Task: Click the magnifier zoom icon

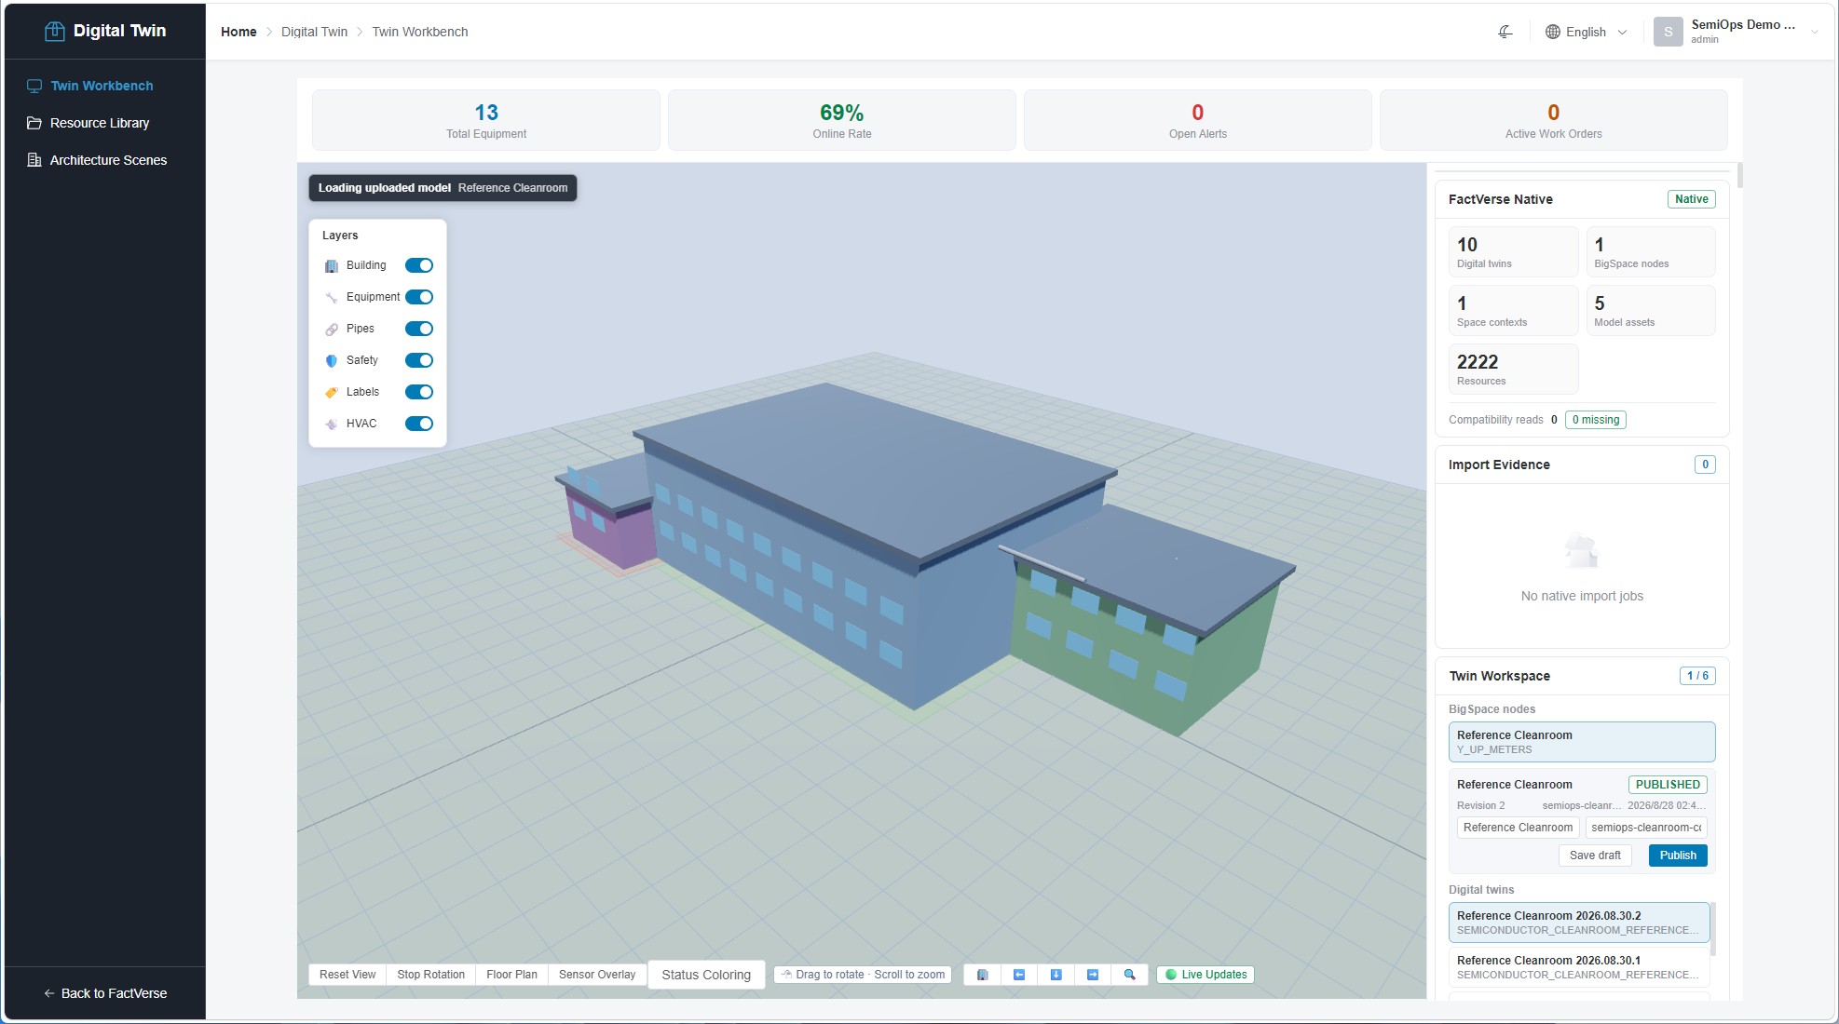Action: tap(1129, 975)
